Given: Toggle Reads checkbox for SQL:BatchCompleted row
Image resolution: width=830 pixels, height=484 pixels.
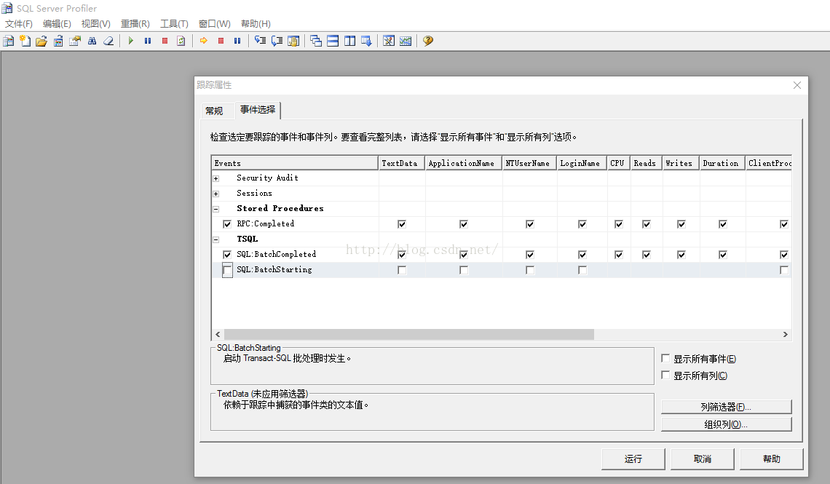Looking at the screenshot, I should (647, 255).
